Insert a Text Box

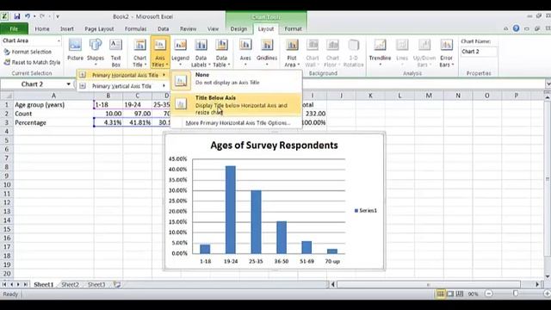point(115,53)
